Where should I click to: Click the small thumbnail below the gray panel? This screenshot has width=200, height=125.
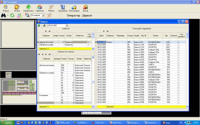[x=8, y=75]
